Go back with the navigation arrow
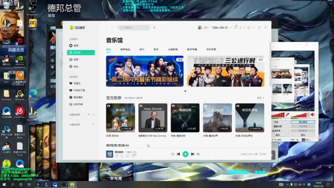334x188 pixels. click(x=107, y=28)
